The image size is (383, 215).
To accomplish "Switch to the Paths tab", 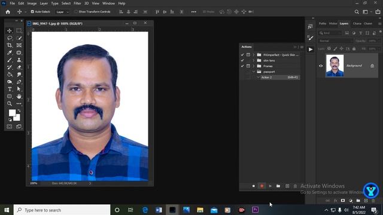I will coord(323,24).
